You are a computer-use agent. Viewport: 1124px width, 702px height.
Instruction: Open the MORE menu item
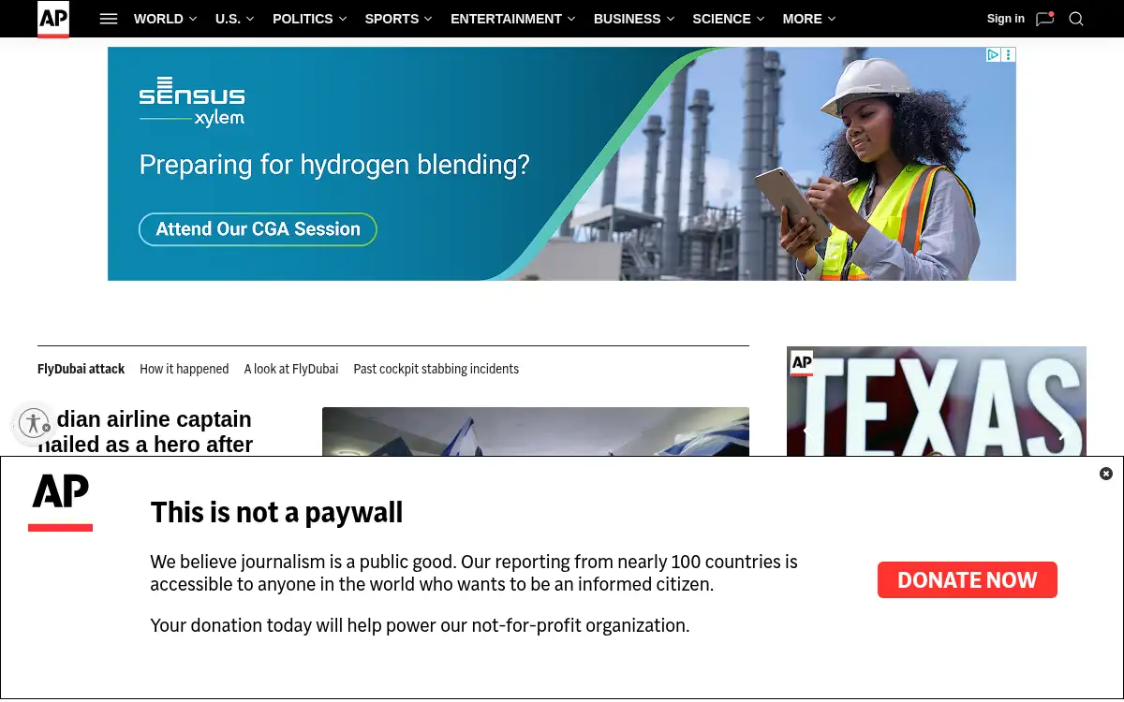pyautogui.click(x=803, y=19)
